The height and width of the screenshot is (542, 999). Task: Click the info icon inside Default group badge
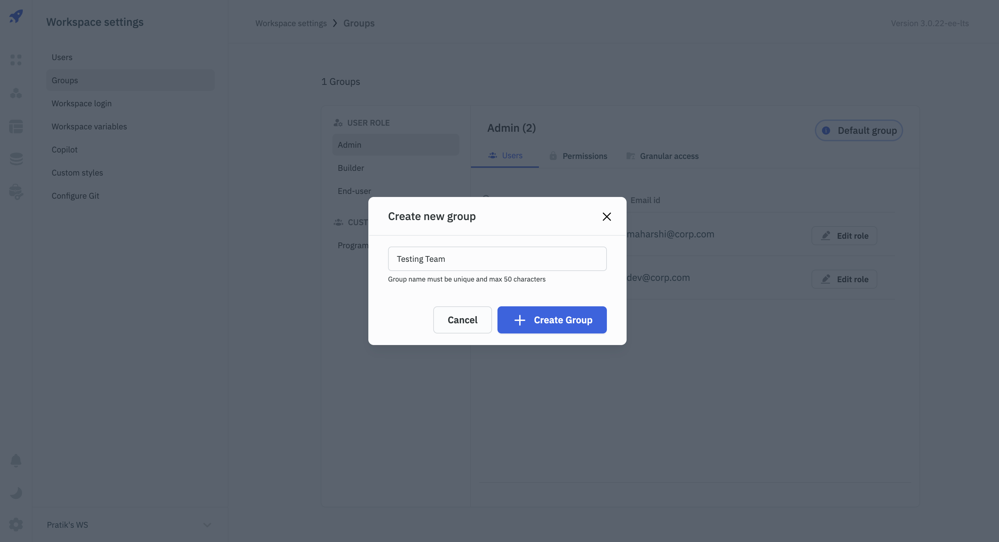(x=826, y=130)
